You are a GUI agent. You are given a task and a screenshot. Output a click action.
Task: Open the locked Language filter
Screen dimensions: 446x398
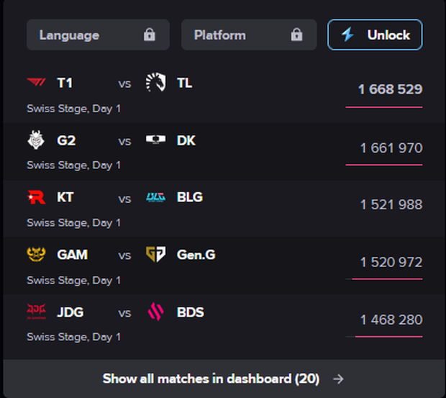pyautogui.click(x=98, y=35)
